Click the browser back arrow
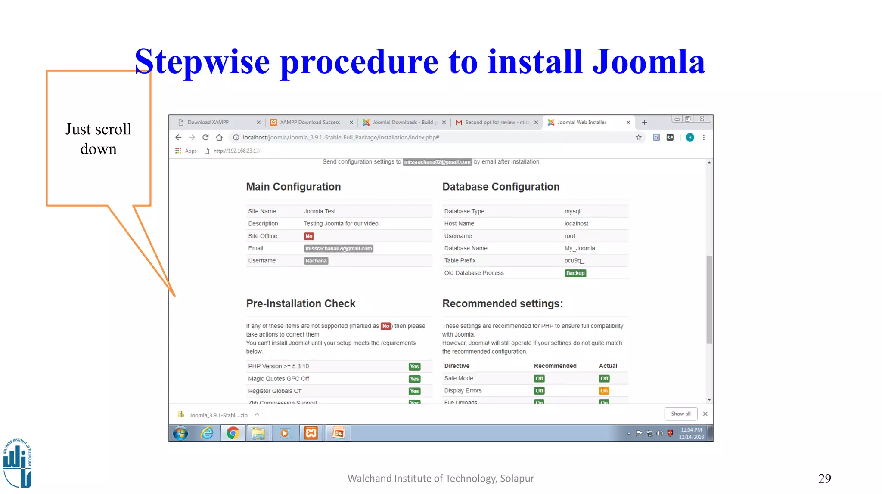 tap(178, 137)
